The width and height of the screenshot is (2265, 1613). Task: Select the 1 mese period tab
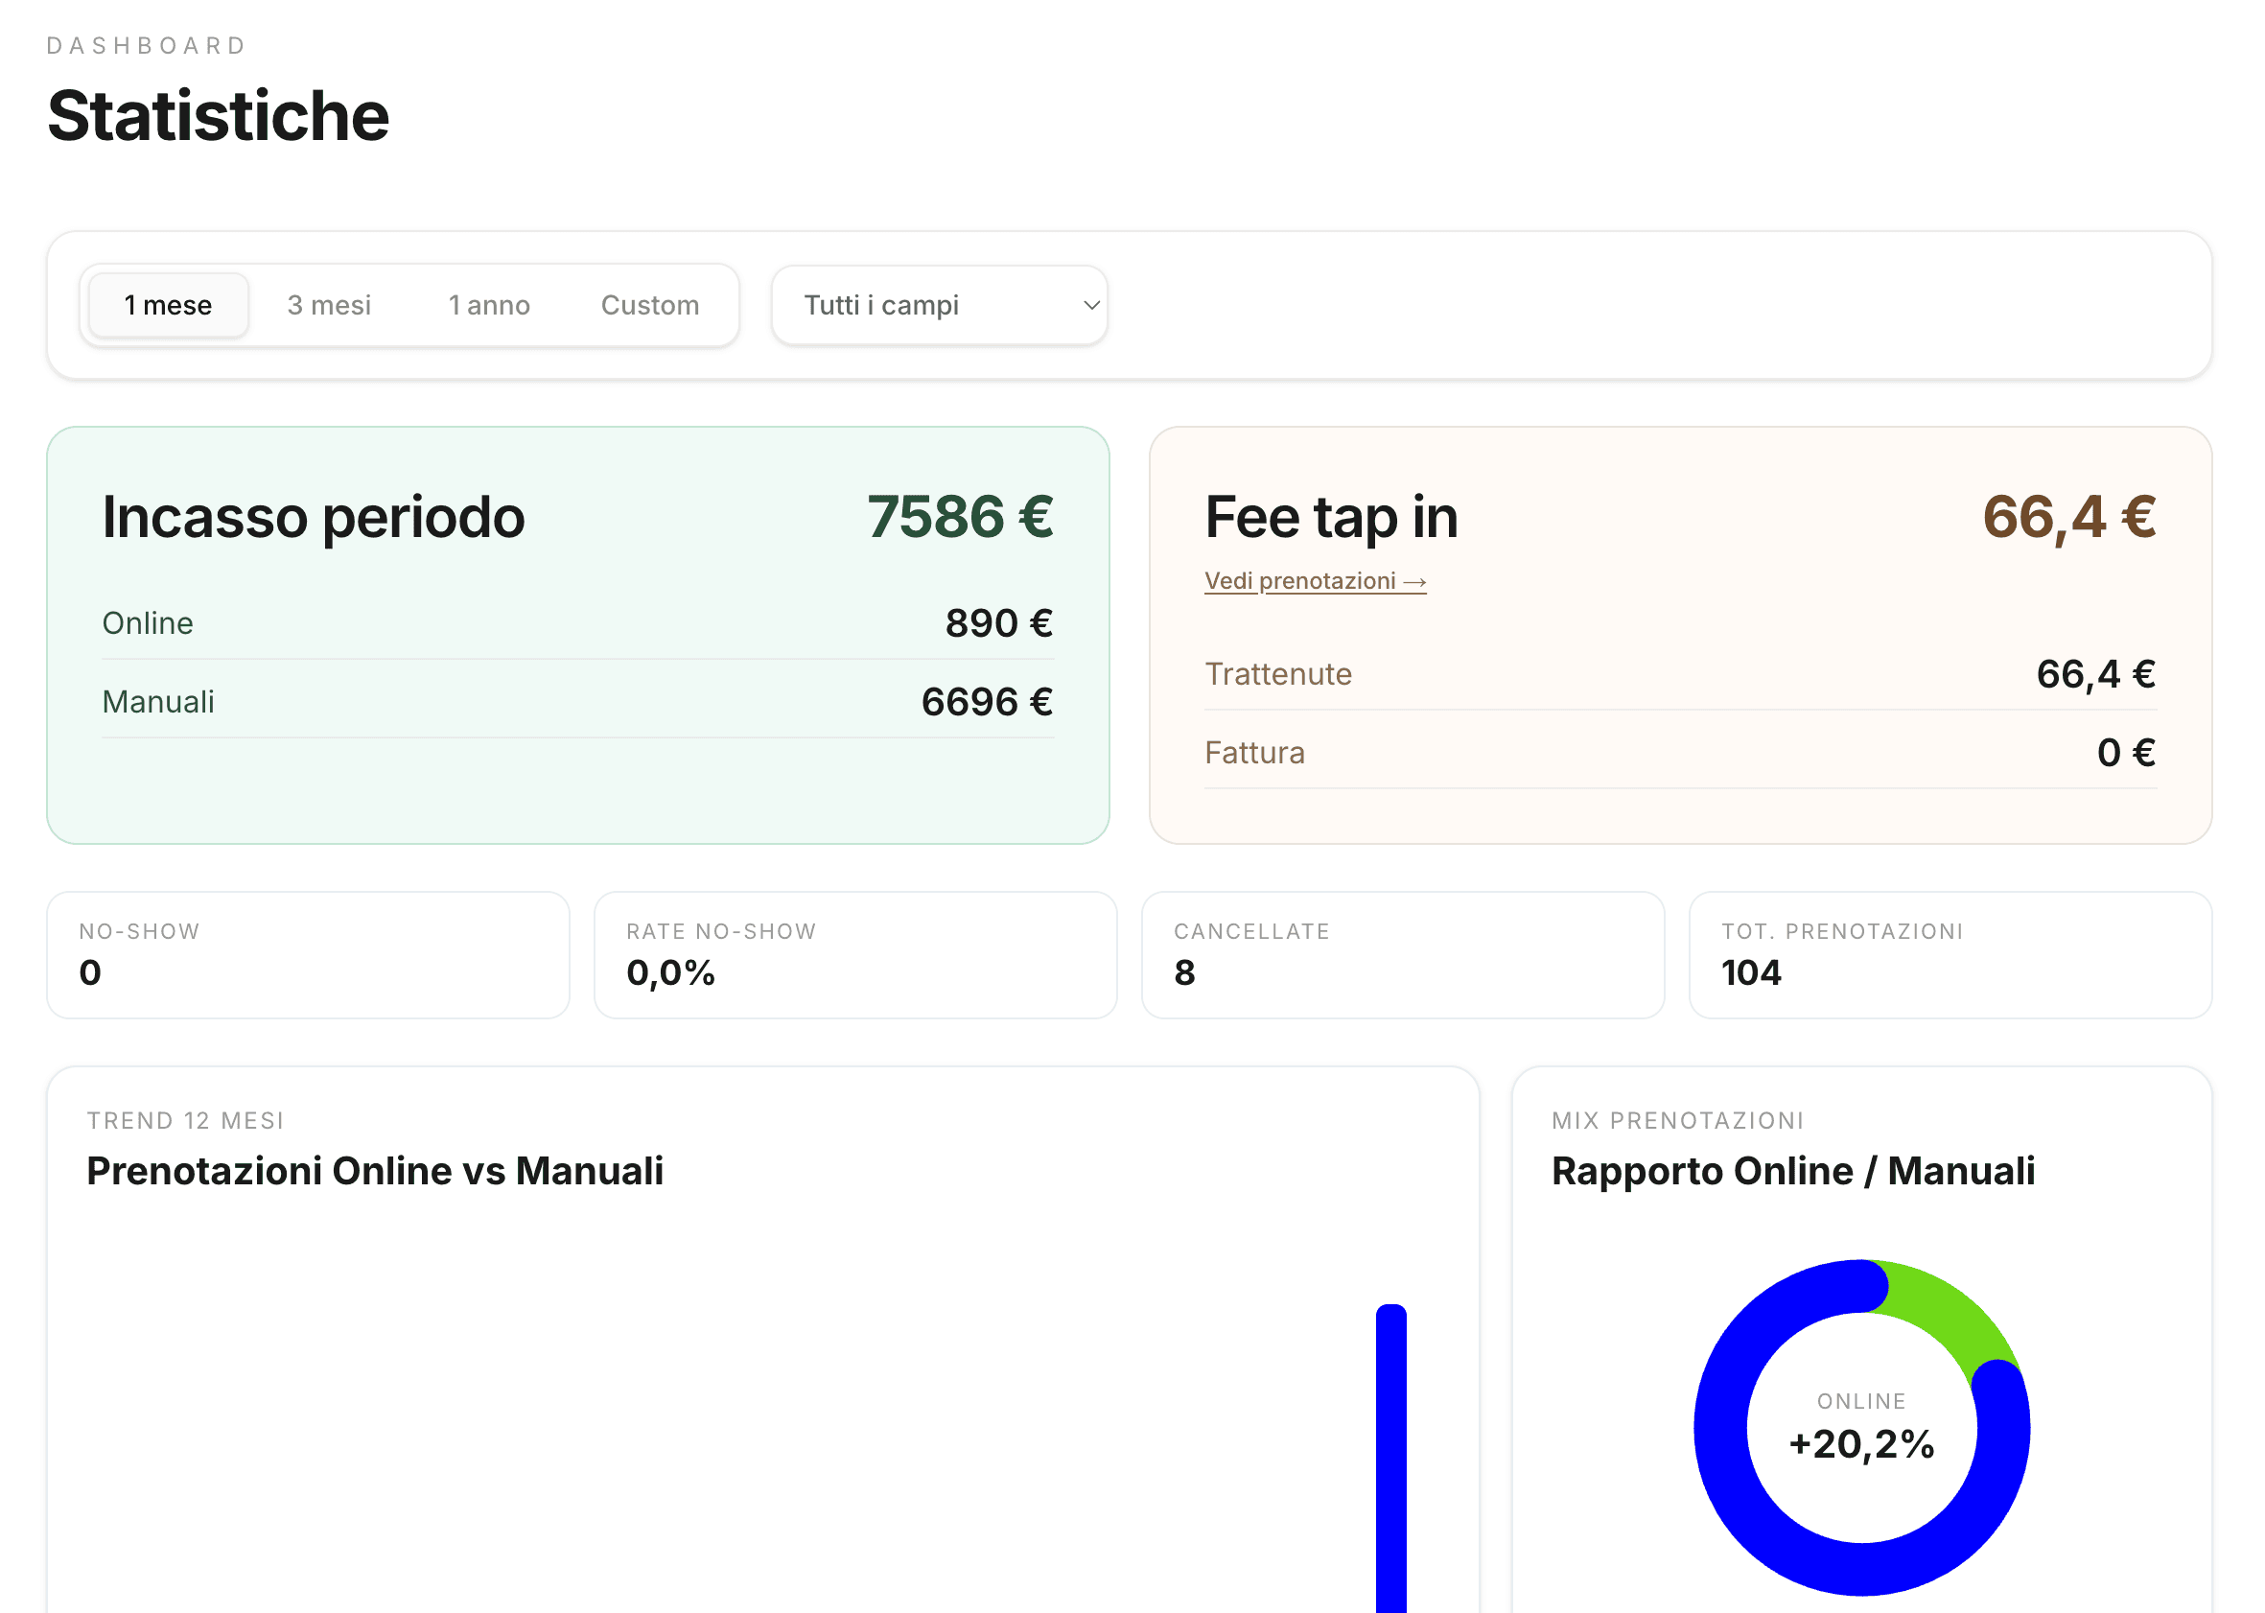coord(168,305)
